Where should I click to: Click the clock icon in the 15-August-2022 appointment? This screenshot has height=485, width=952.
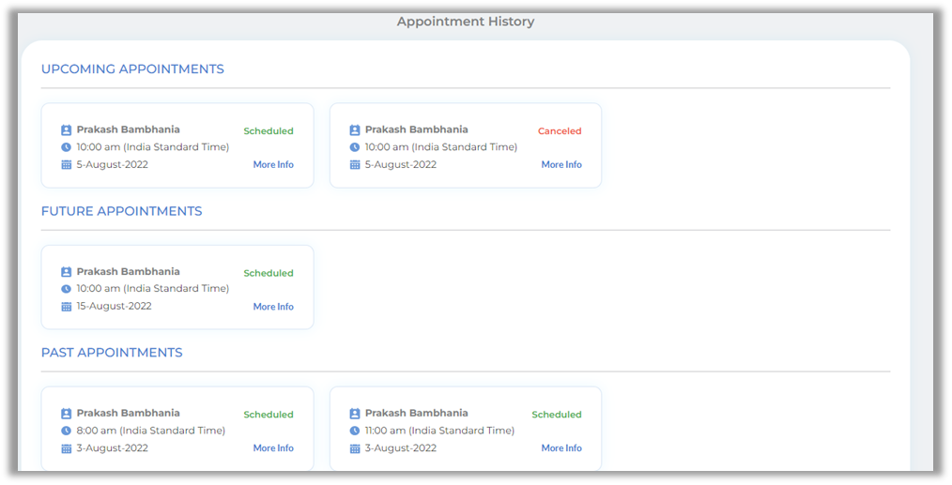(66, 289)
